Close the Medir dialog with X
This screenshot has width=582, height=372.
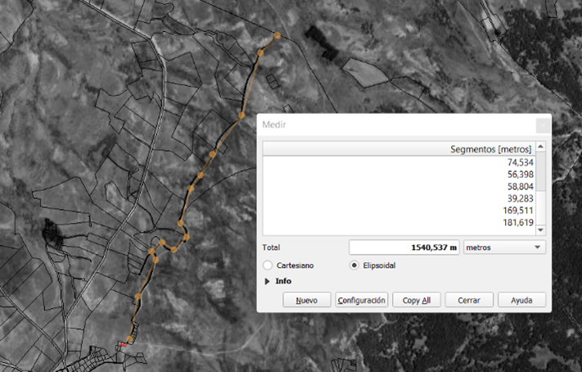(x=542, y=125)
